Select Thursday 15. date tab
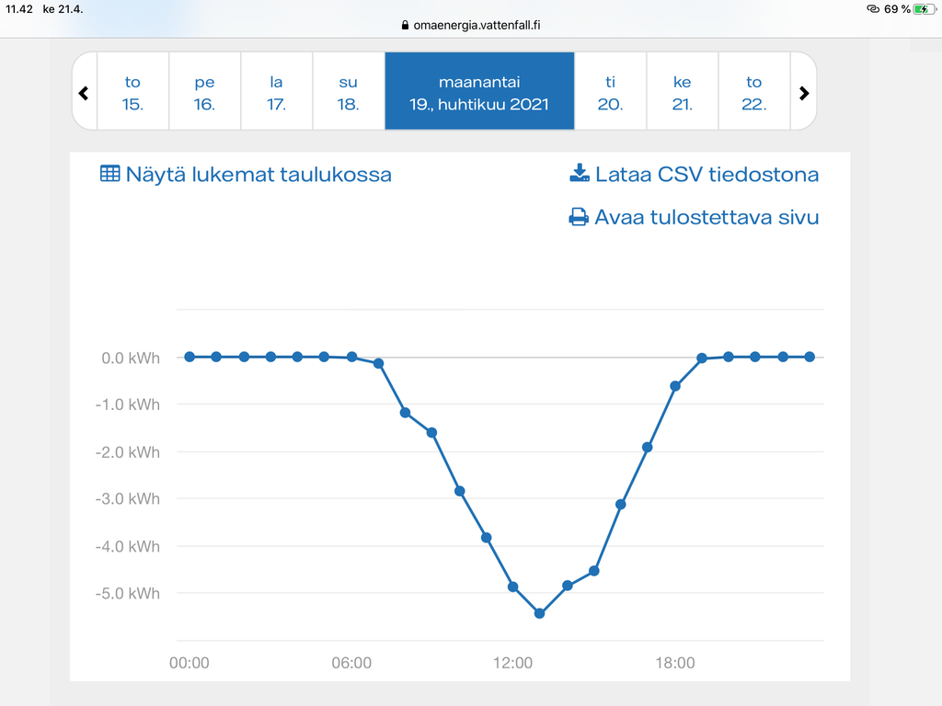The width and height of the screenshot is (942, 706). [x=132, y=93]
